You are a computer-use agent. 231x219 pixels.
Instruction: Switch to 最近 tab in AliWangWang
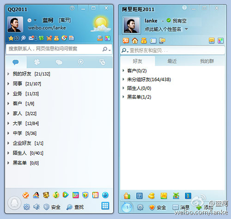click(x=172, y=61)
